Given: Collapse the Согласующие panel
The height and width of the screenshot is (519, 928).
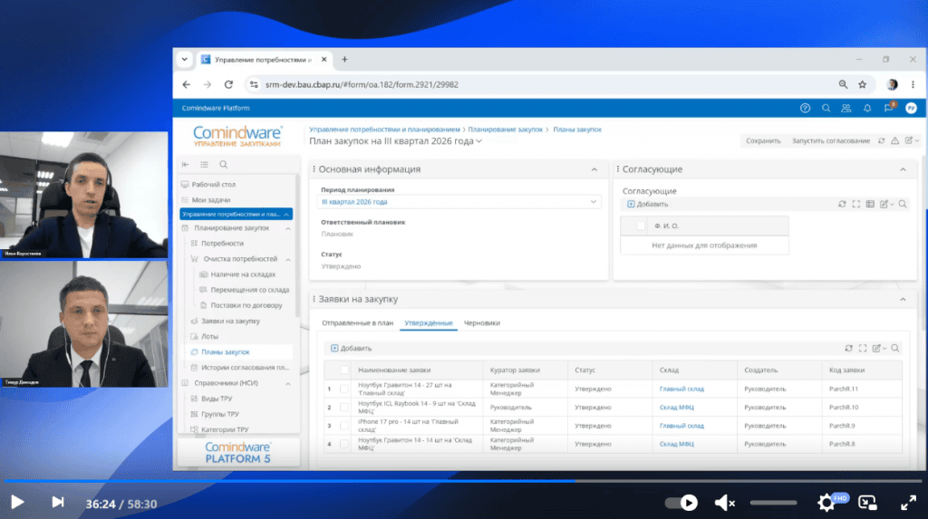Looking at the screenshot, I should [904, 170].
